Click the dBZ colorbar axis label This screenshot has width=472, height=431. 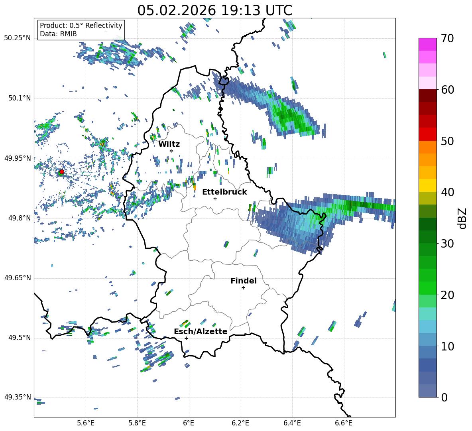(x=463, y=218)
